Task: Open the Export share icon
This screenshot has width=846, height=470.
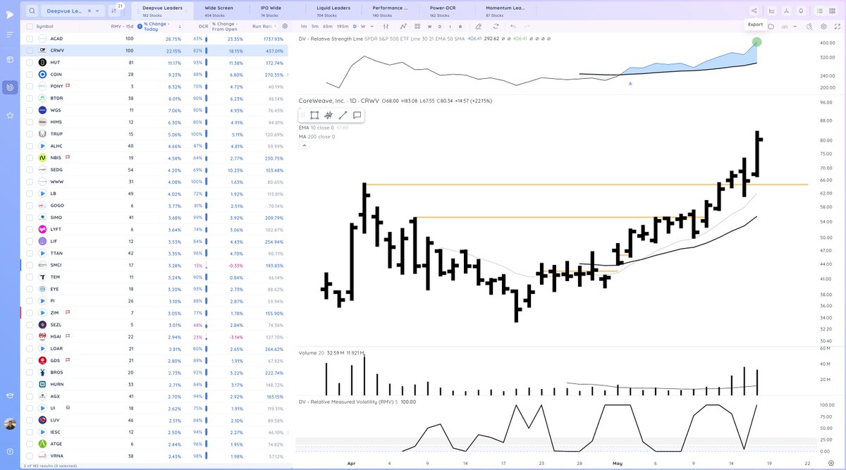Action: tap(754, 11)
